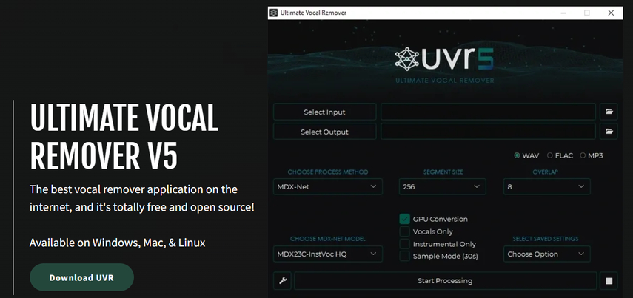Open the Segment Size dropdown

click(x=443, y=186)
